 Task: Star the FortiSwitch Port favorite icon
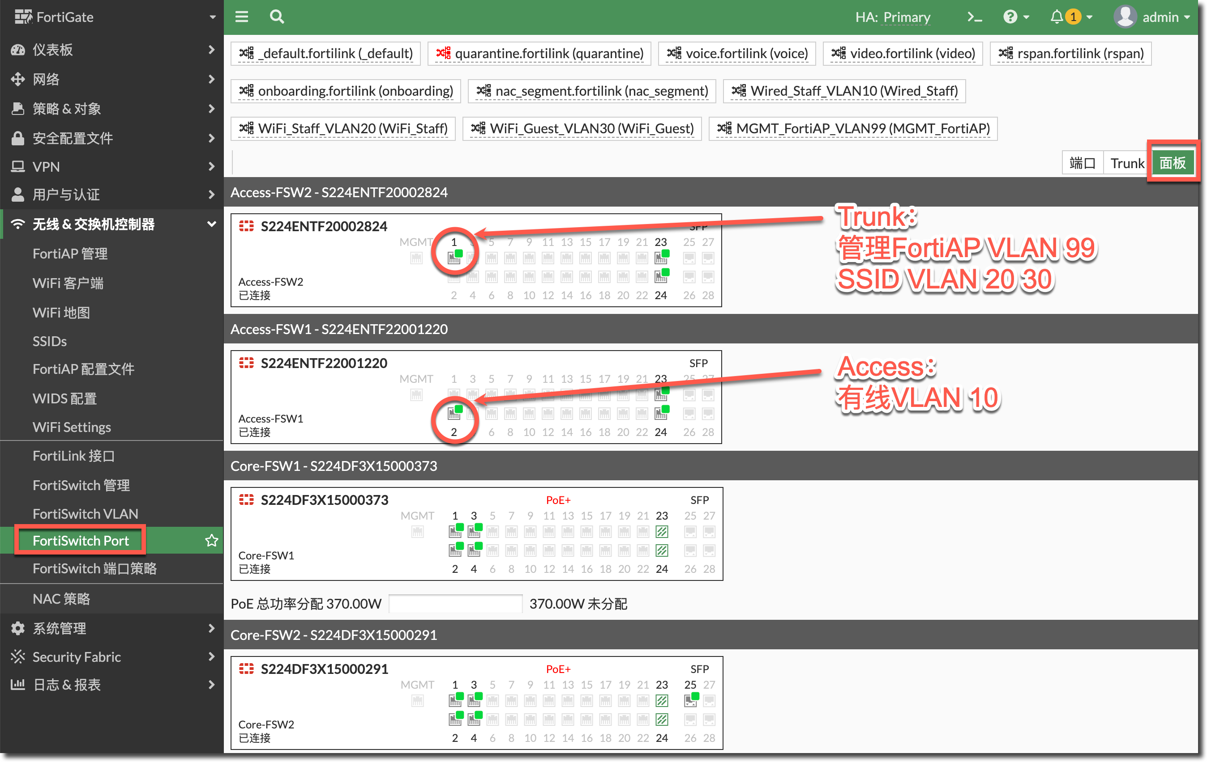click(211, 541)
